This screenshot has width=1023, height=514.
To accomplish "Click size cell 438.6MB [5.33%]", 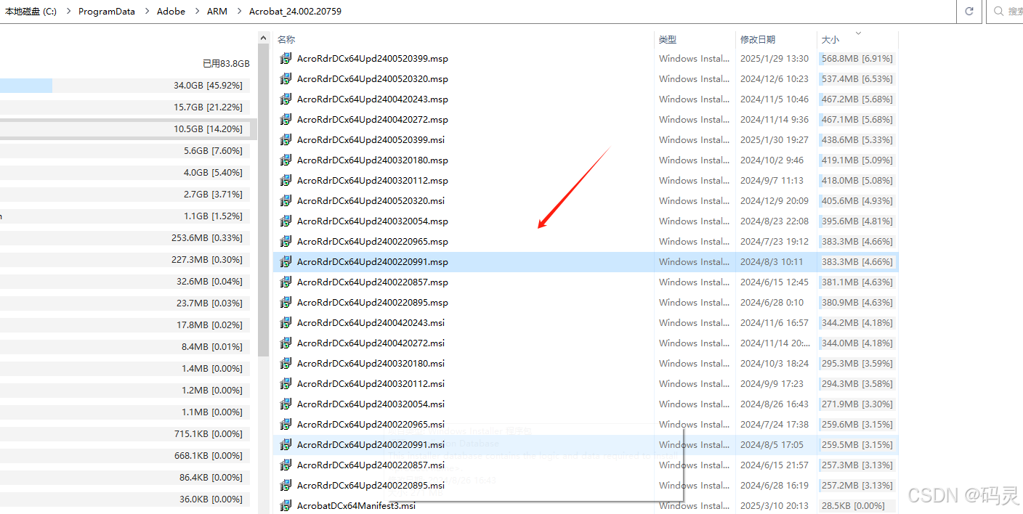I will [857, 140].
